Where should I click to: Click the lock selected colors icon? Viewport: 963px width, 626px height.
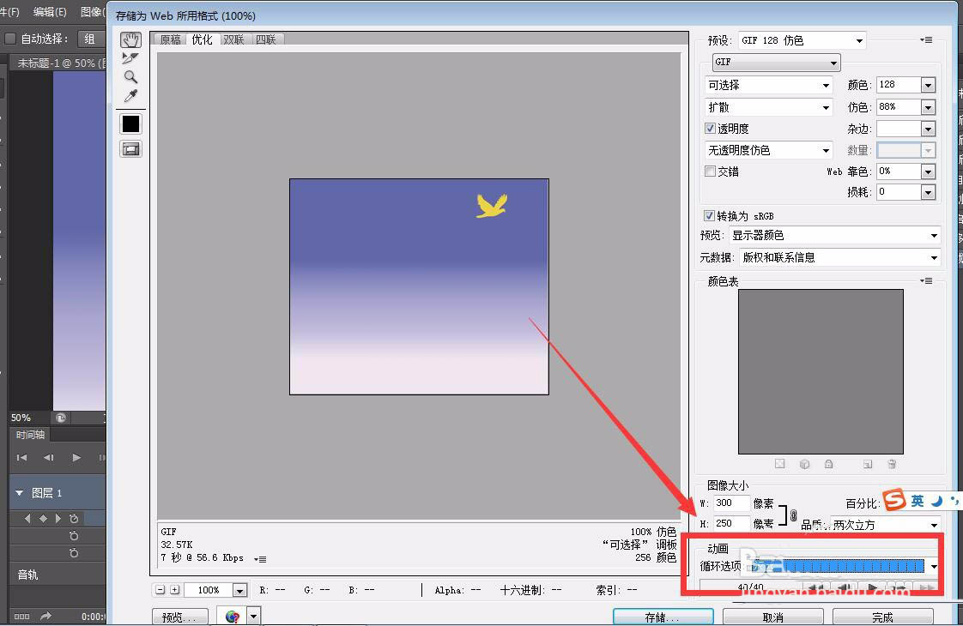829,464
